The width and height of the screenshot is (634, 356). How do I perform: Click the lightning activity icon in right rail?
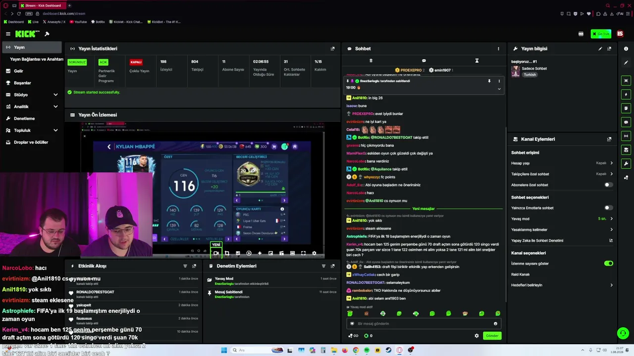pos(626,94)
